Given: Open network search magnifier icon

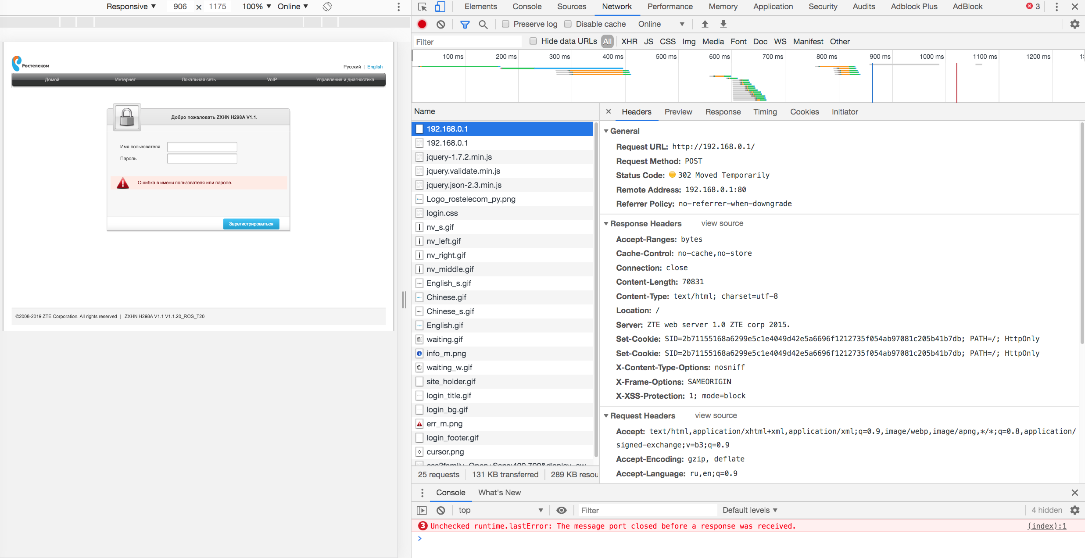Looking at the screenshot, I should point(483,24).
